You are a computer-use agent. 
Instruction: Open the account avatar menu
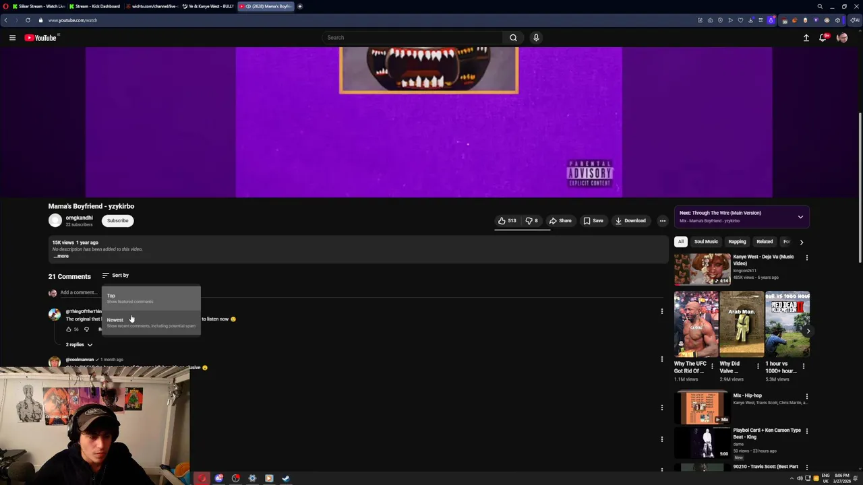[842, 38]
